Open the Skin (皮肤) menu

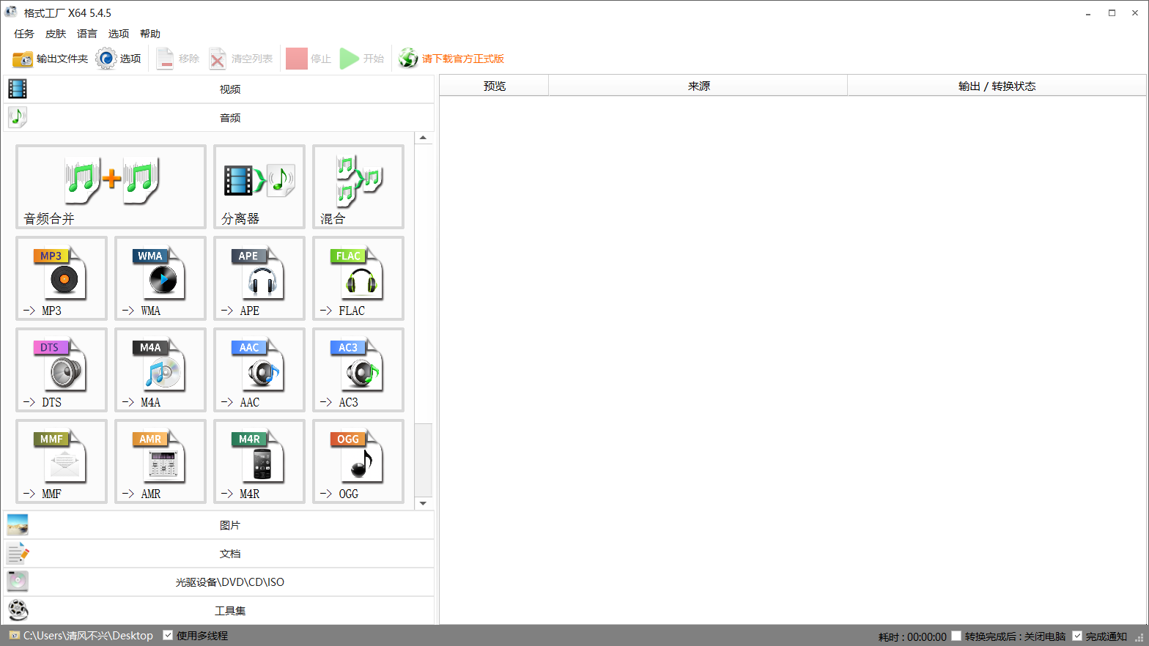56,34
